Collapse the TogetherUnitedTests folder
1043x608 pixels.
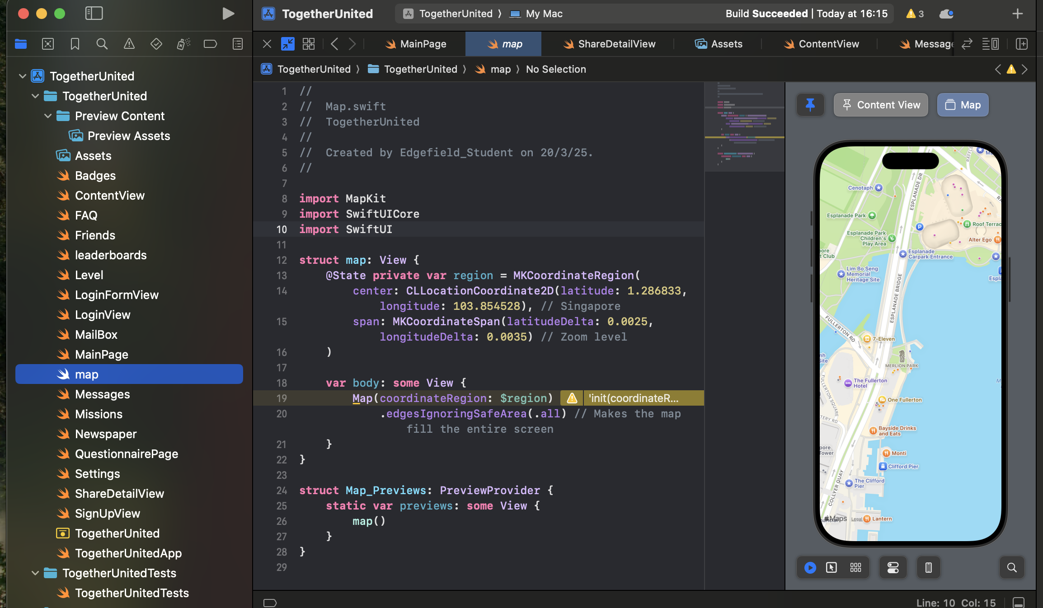pyautogui.click(x=35, y=573)
